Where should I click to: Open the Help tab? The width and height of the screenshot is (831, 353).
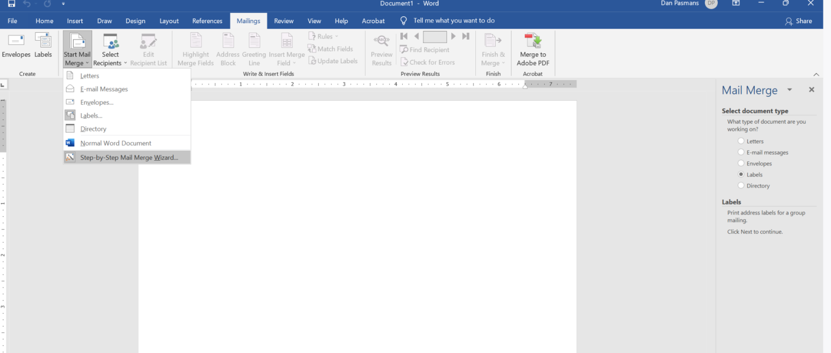341,21
